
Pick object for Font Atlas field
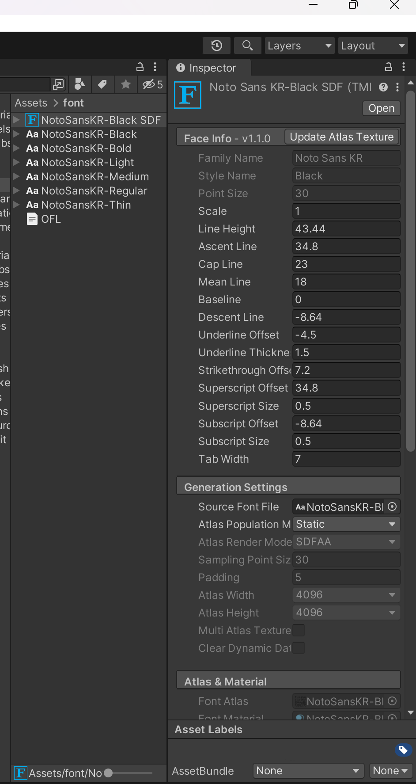pos(392,701)
